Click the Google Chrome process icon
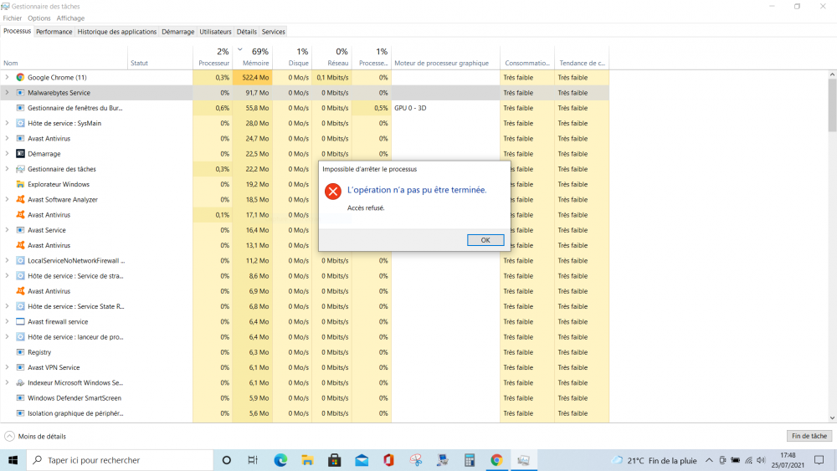Viewport: 837px width, 471px height. click(21, 78)
